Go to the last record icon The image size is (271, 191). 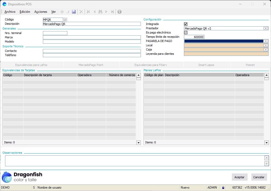112,12
